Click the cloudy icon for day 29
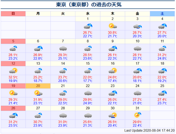The height and width of the screenshot is (134, 176). click(88, 115)
